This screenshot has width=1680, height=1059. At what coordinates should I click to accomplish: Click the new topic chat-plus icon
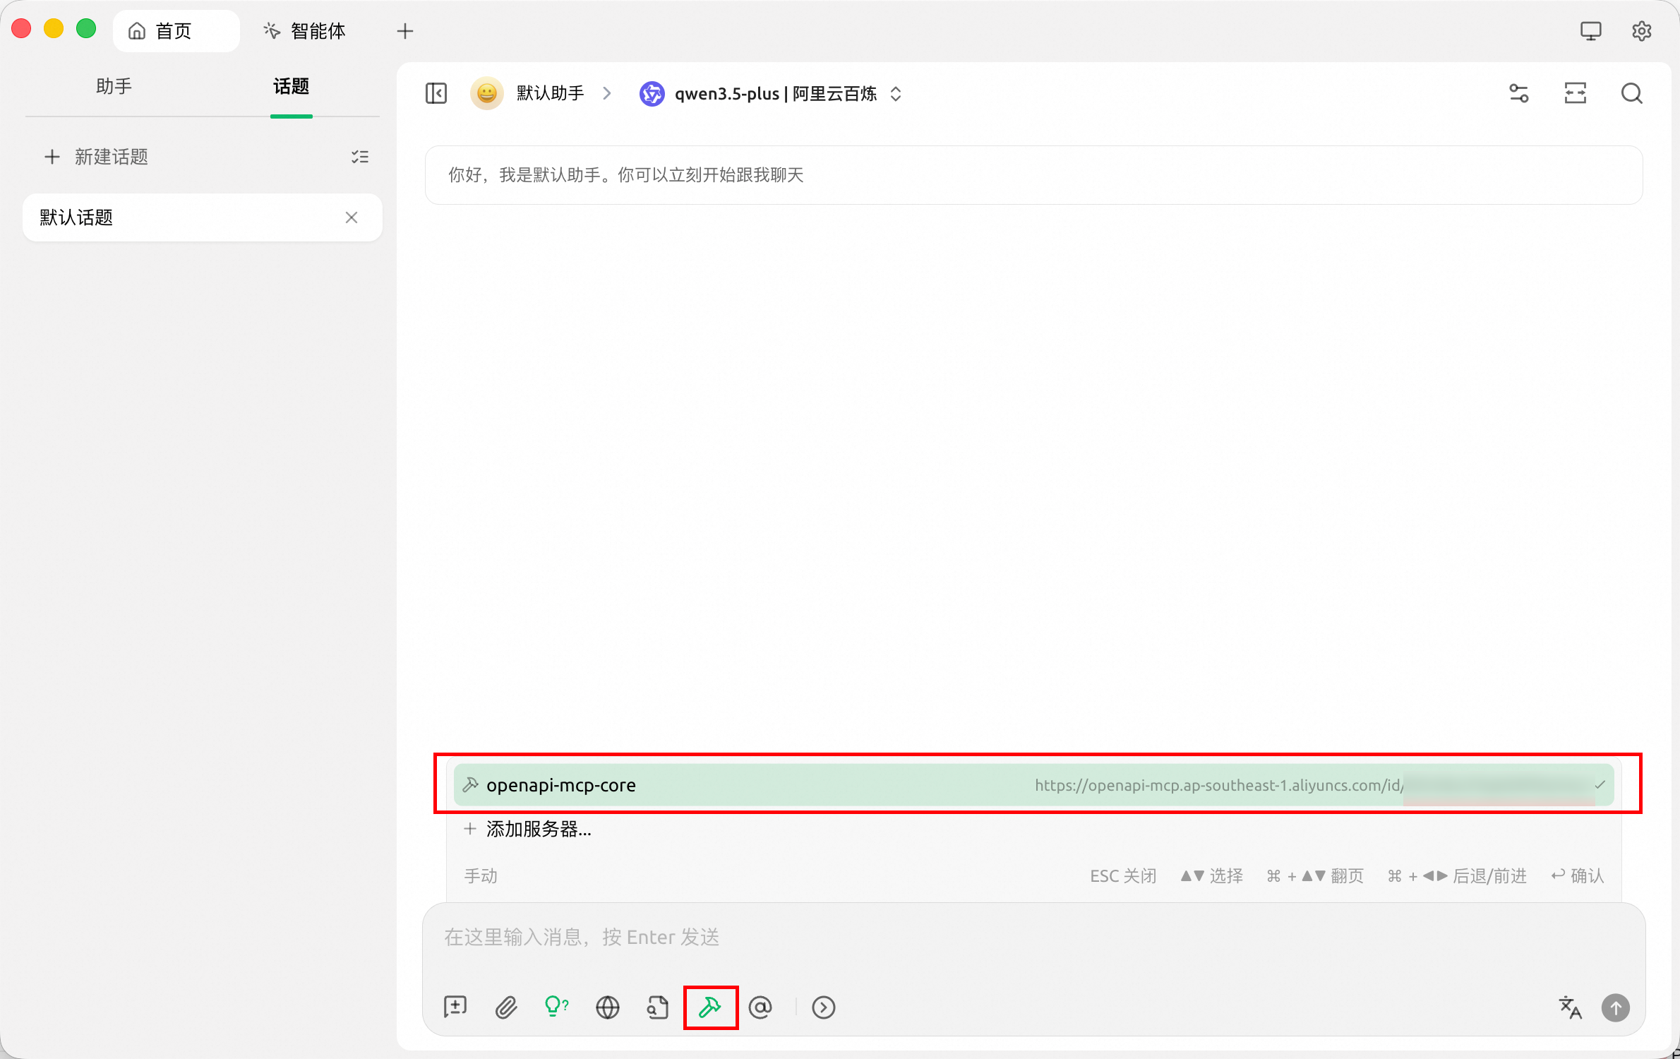[455, 1007]
